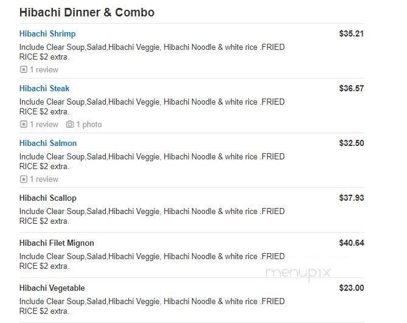Click the $40.64 price for Filet Mignon

click(x=351, y=243)
